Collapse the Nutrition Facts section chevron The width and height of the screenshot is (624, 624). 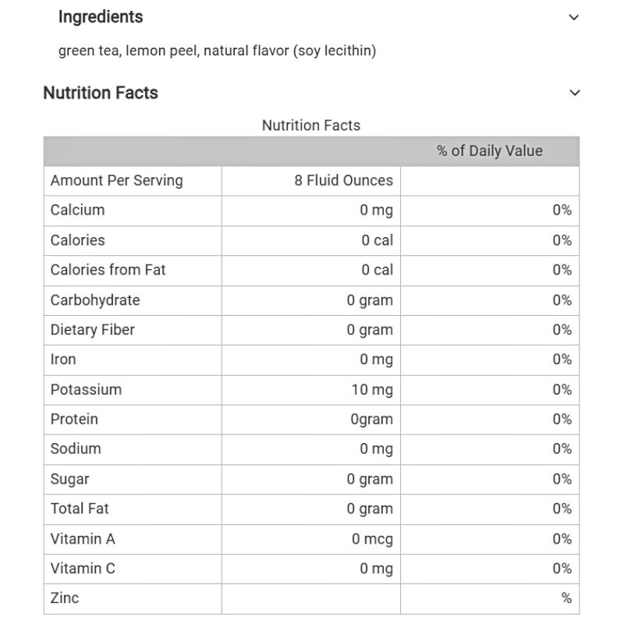pos(575,93)
